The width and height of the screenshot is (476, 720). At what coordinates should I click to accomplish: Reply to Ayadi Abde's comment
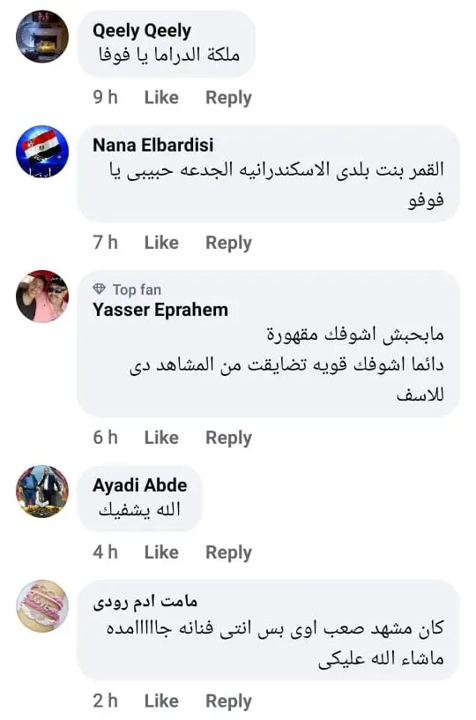coord(228,553)
